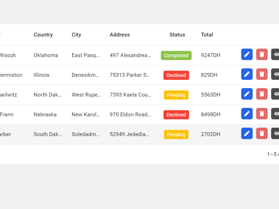279x209 pixels.
Task: Select the 52949 Jededia... address cell
Action: click(129, 134)
